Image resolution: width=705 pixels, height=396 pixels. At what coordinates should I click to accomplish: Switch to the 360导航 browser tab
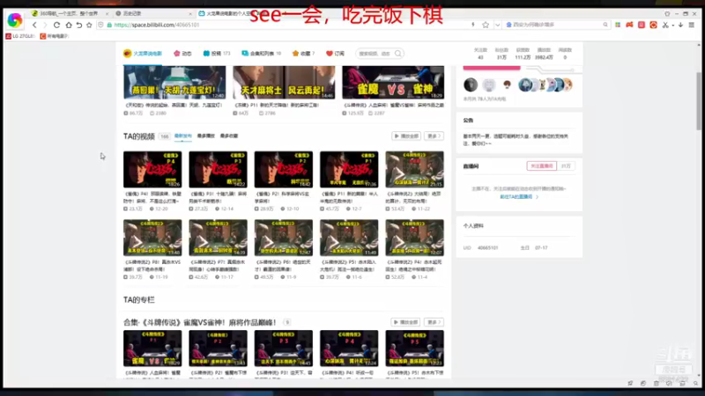coord(69,13)
